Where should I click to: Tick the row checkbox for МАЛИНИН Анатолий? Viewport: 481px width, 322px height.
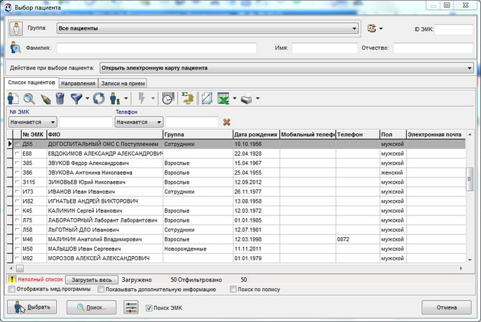coord(17,239)
